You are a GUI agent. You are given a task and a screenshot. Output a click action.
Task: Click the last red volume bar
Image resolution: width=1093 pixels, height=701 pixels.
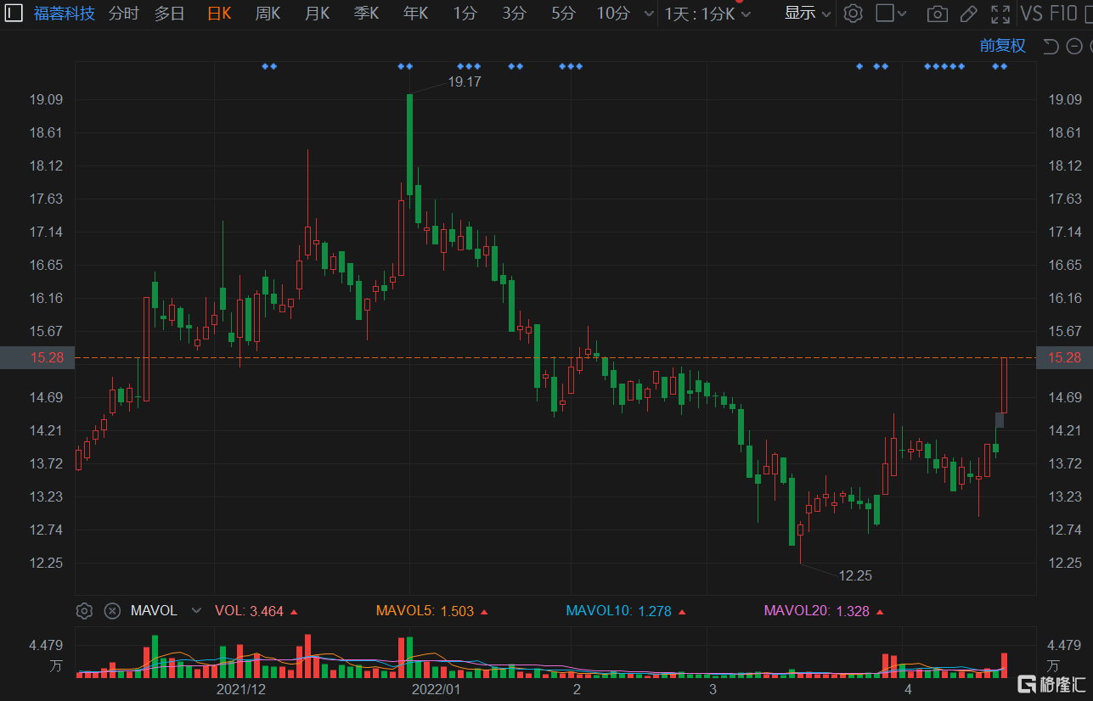pos(1005,665)
